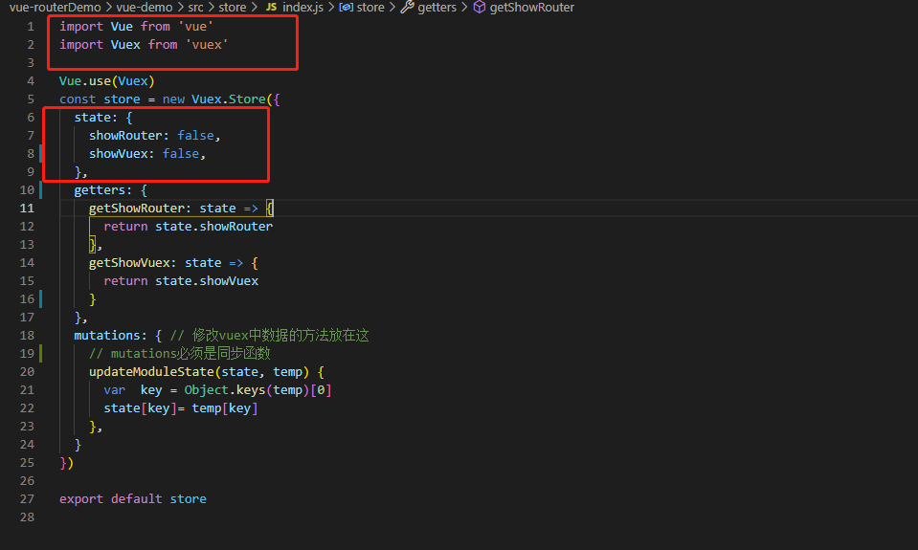Select line number 11 in the gutter
Screen dimensions: 918x550
27,209
